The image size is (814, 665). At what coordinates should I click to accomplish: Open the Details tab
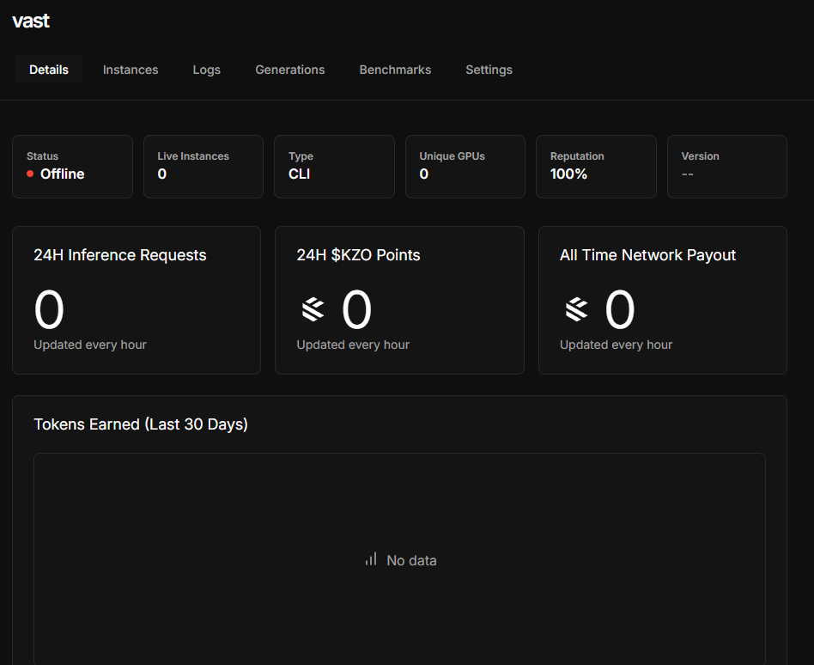49,70
